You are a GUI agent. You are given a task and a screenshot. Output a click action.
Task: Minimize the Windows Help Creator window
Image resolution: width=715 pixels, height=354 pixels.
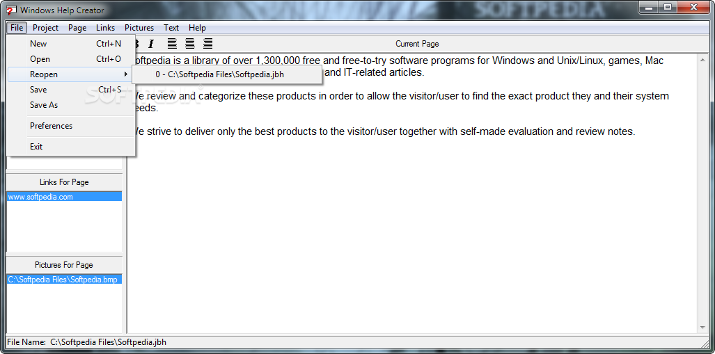coord(649,8)
